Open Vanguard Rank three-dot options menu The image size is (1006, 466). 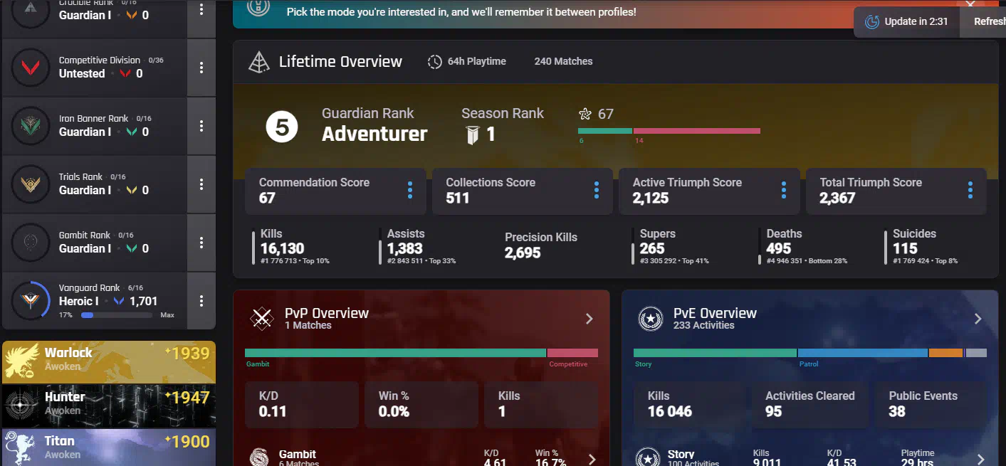point(201,301)
